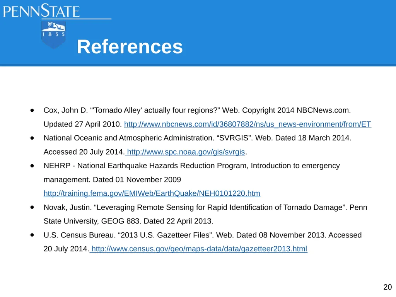Open the census.gov gazetteer2013 link

[x=199, y=249]
